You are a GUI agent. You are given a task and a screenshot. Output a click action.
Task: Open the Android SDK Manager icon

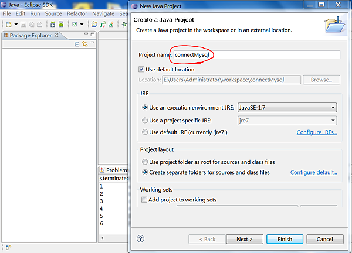pos(53,25)
